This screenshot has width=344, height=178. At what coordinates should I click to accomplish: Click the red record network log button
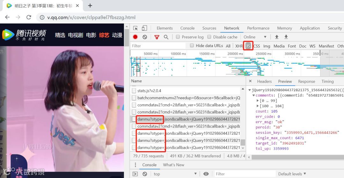135,37
